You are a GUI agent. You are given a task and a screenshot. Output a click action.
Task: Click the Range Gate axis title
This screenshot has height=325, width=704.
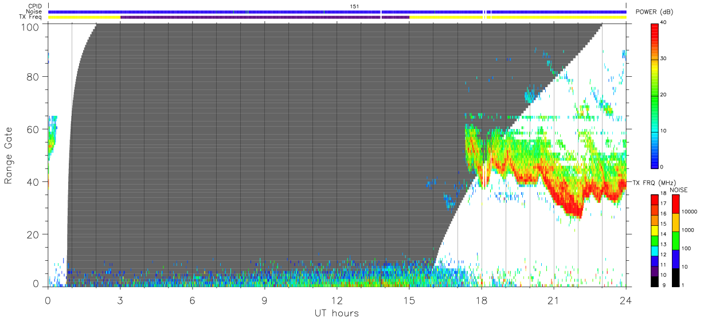(9, 155)
